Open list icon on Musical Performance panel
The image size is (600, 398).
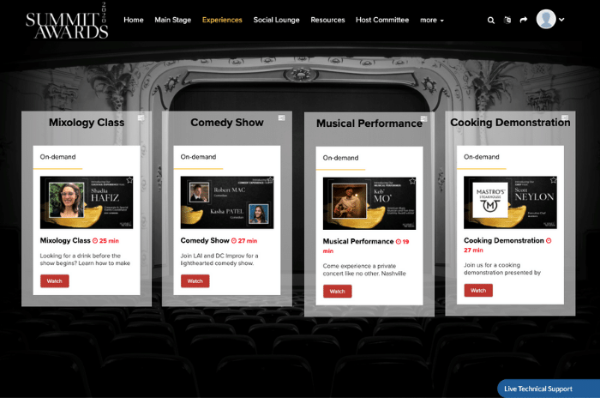click(423, 118)
